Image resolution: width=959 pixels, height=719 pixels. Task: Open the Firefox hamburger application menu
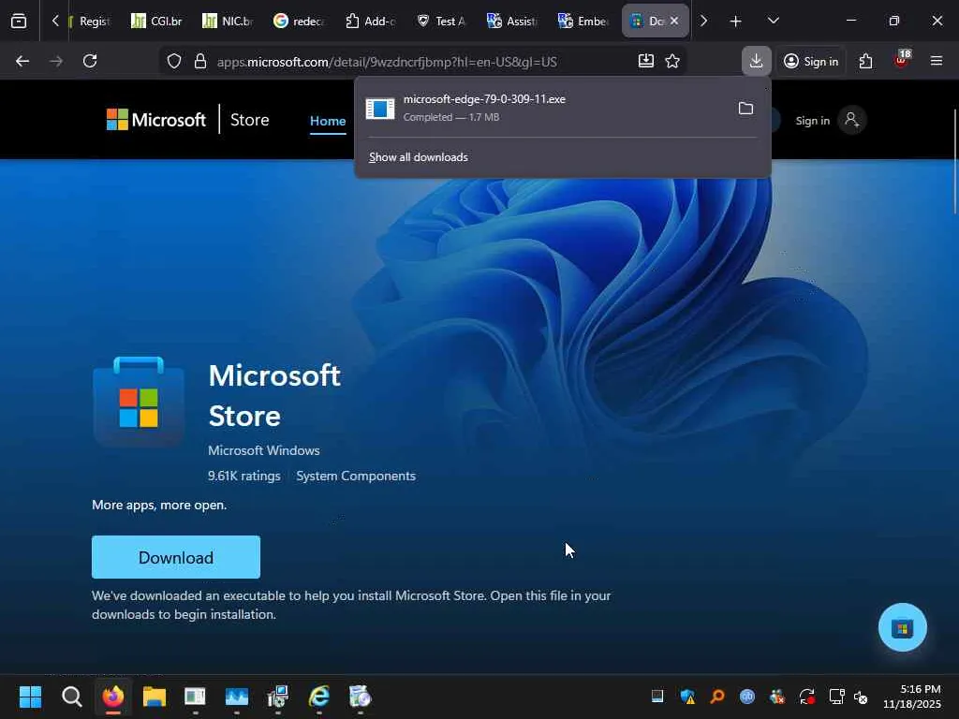click(936, 61)
